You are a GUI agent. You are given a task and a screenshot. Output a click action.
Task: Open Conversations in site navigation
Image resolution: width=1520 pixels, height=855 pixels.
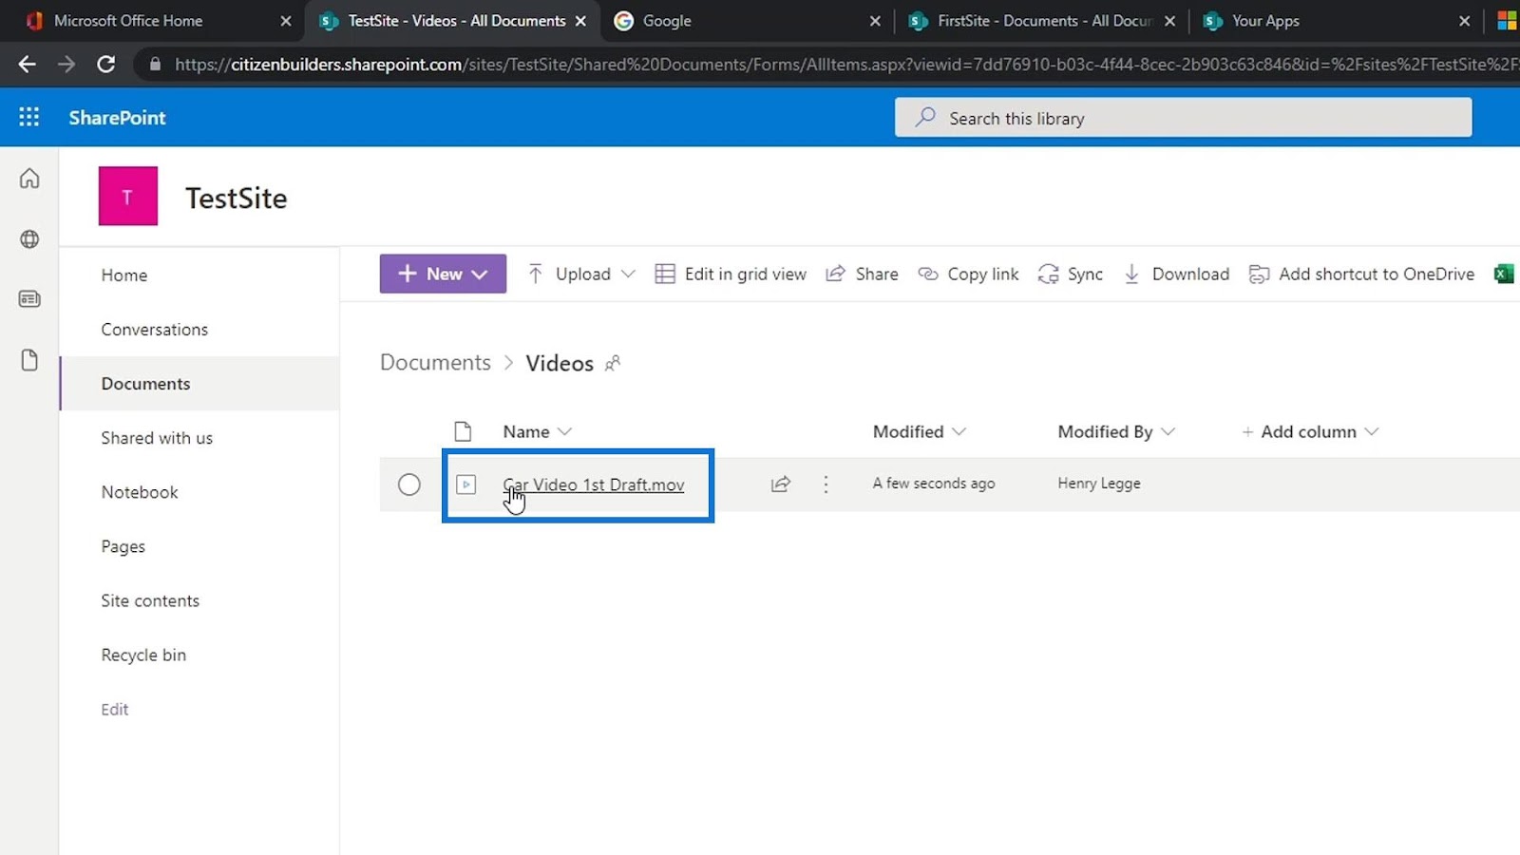(x=155, y=329)
